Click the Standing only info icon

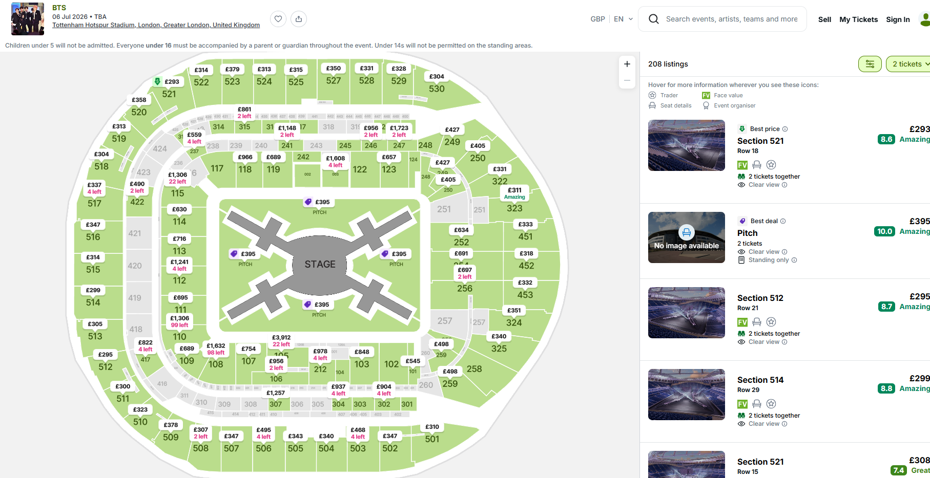tap(794, 260)
